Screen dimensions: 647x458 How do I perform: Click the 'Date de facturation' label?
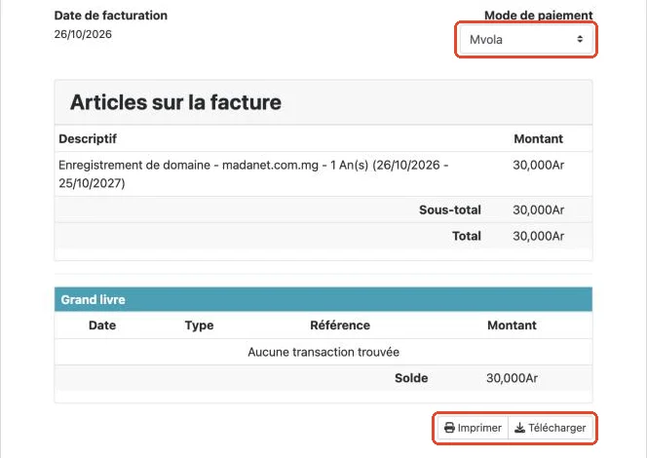(110, 16)
